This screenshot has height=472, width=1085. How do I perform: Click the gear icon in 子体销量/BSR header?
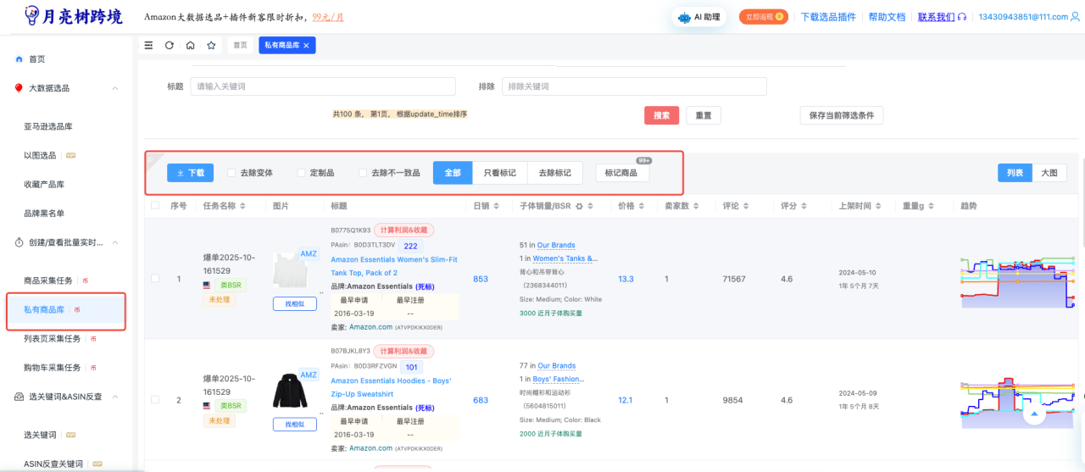click(x=580, y=206)
